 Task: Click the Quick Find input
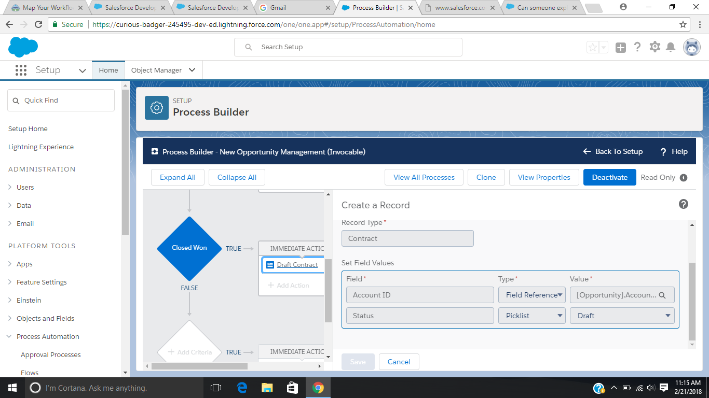pyautogui.click(x=61, y=100)
